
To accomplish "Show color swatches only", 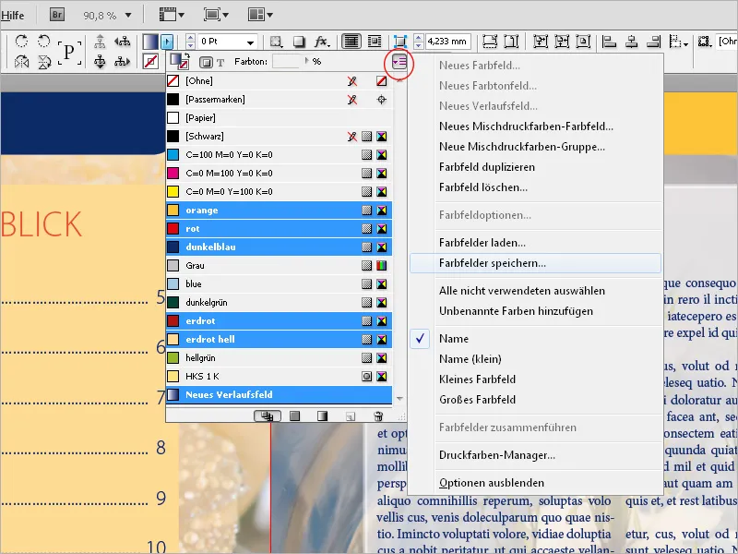I will pyautogui.click(x=294, y=416).
